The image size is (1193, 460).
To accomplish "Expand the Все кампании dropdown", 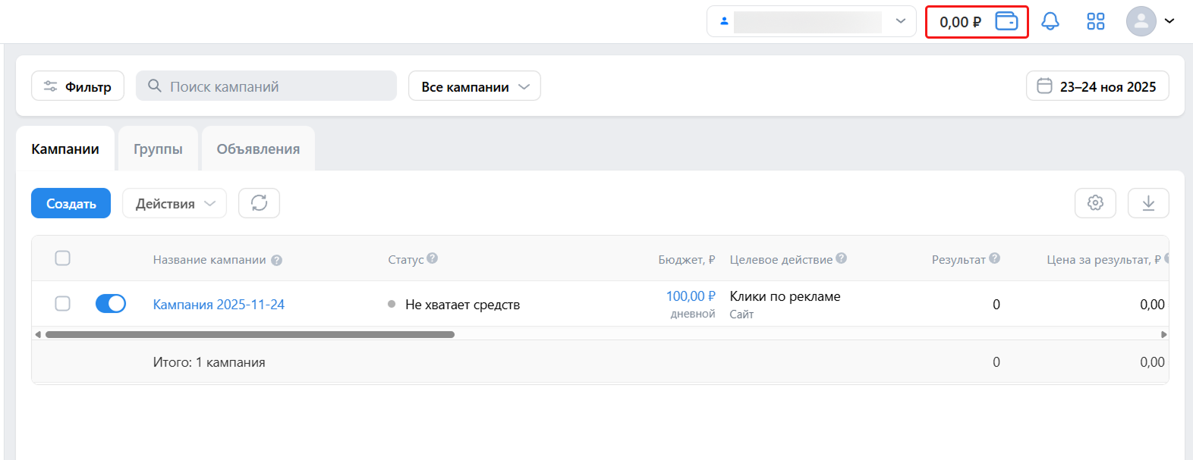I will [x=474, y=86].
